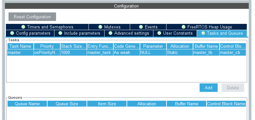Go to the User Constants tab
The height and width of the screenshot is (120, 255).
tap(175, 33)
